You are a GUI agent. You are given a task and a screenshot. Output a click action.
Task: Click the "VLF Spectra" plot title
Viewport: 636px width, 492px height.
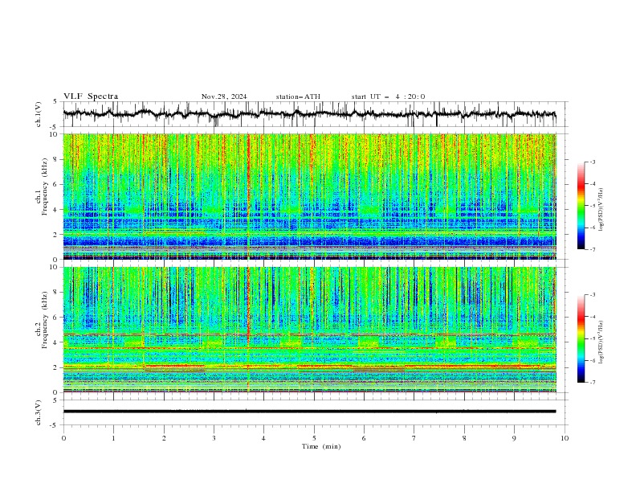[91, 96]
